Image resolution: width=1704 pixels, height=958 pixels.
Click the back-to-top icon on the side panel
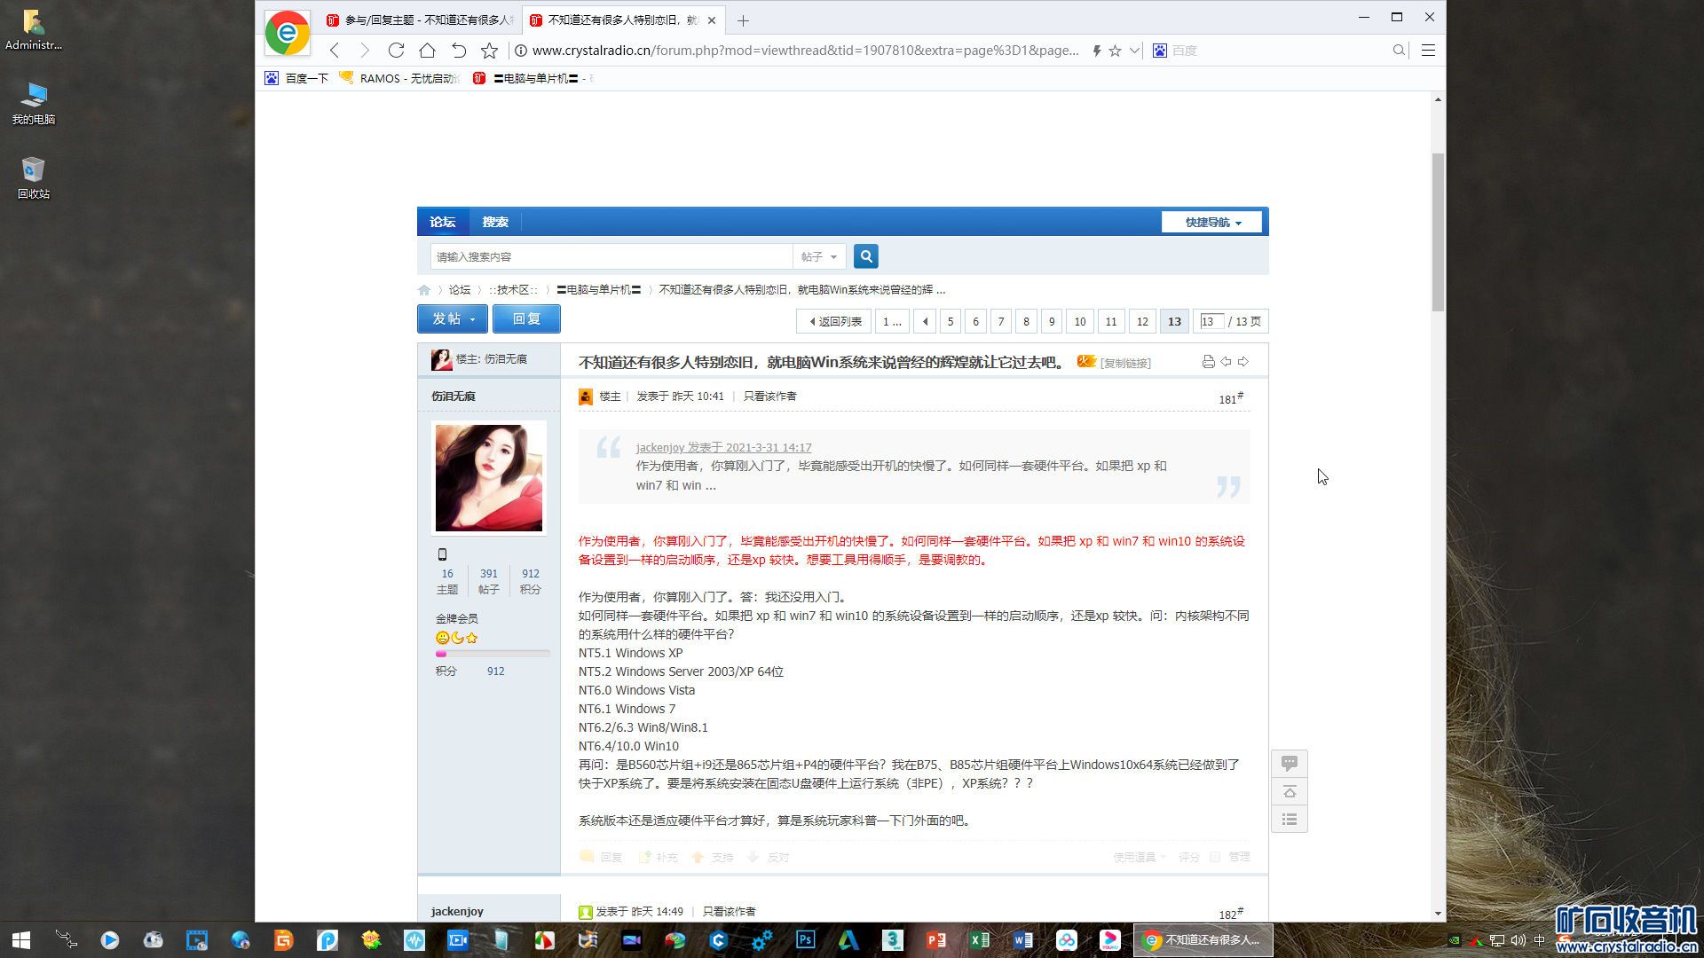pos(1290,791)
